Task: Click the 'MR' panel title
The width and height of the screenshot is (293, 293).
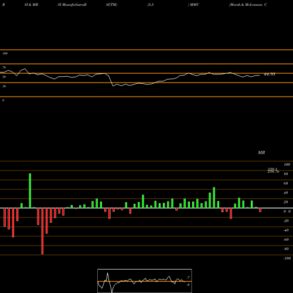Action: (x=261, y=152)
